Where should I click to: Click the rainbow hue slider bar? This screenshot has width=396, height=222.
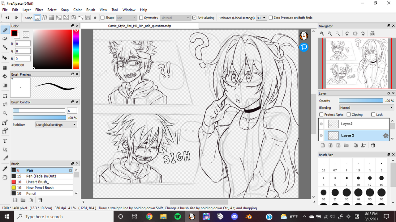point(76,49)
